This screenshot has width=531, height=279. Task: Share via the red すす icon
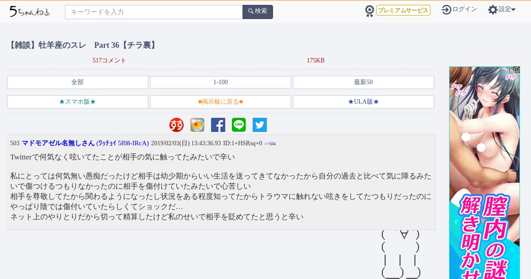[x=177, y=125]
